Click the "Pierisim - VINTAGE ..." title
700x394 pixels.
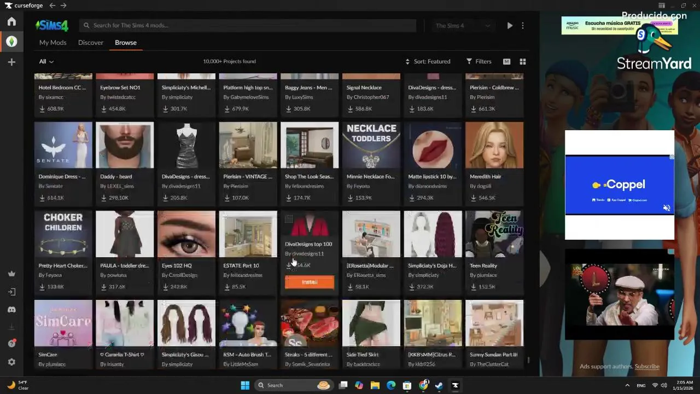[x=248, y=177]
